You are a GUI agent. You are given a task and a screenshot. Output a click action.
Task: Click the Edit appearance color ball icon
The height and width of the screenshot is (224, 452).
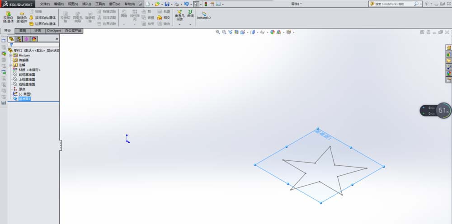(273, 32)
